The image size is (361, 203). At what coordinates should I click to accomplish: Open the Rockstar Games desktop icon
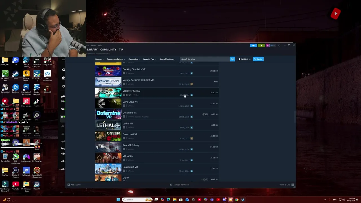coord(26,76)
